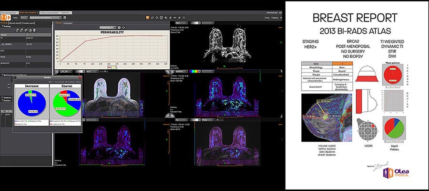Viewport: 429px width, 191px height.
Task: Click the Capture menu item
Action: click(x=275, y=18)
